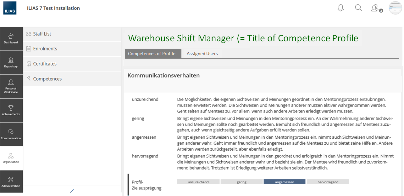Open Personal Workspace in sidebar
Viewport: 404px width, 196px height.
click(11, 86)
